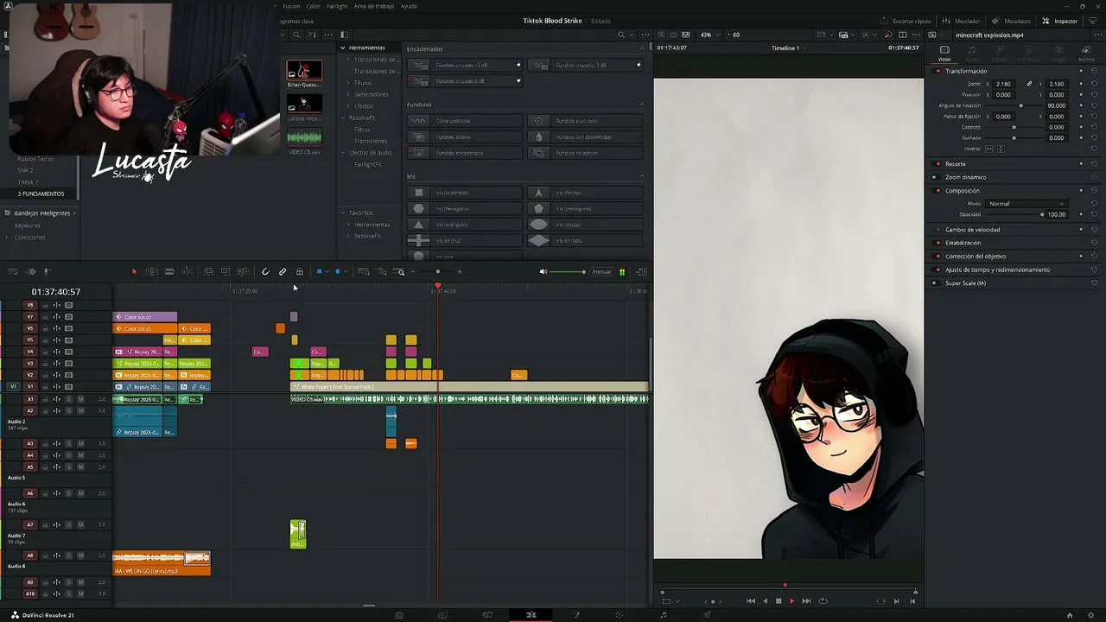The height and width of the screenshot is (622, 1106).
Task: Adjust the timeline volume slider
Action: pos(568,272)
